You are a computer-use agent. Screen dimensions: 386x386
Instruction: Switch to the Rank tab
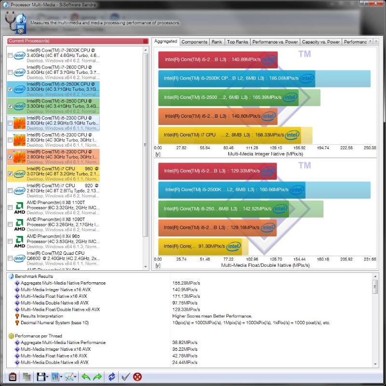pyautogui.click(x=217, y=42)
